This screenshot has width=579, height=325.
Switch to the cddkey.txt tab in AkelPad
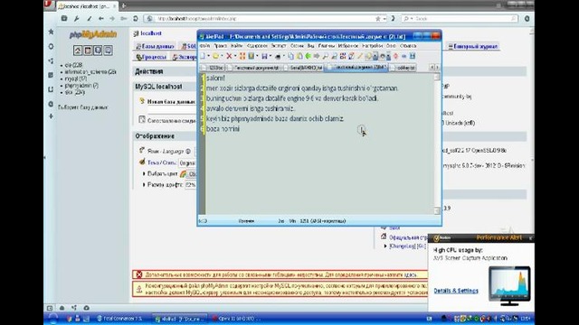(403, 68)
